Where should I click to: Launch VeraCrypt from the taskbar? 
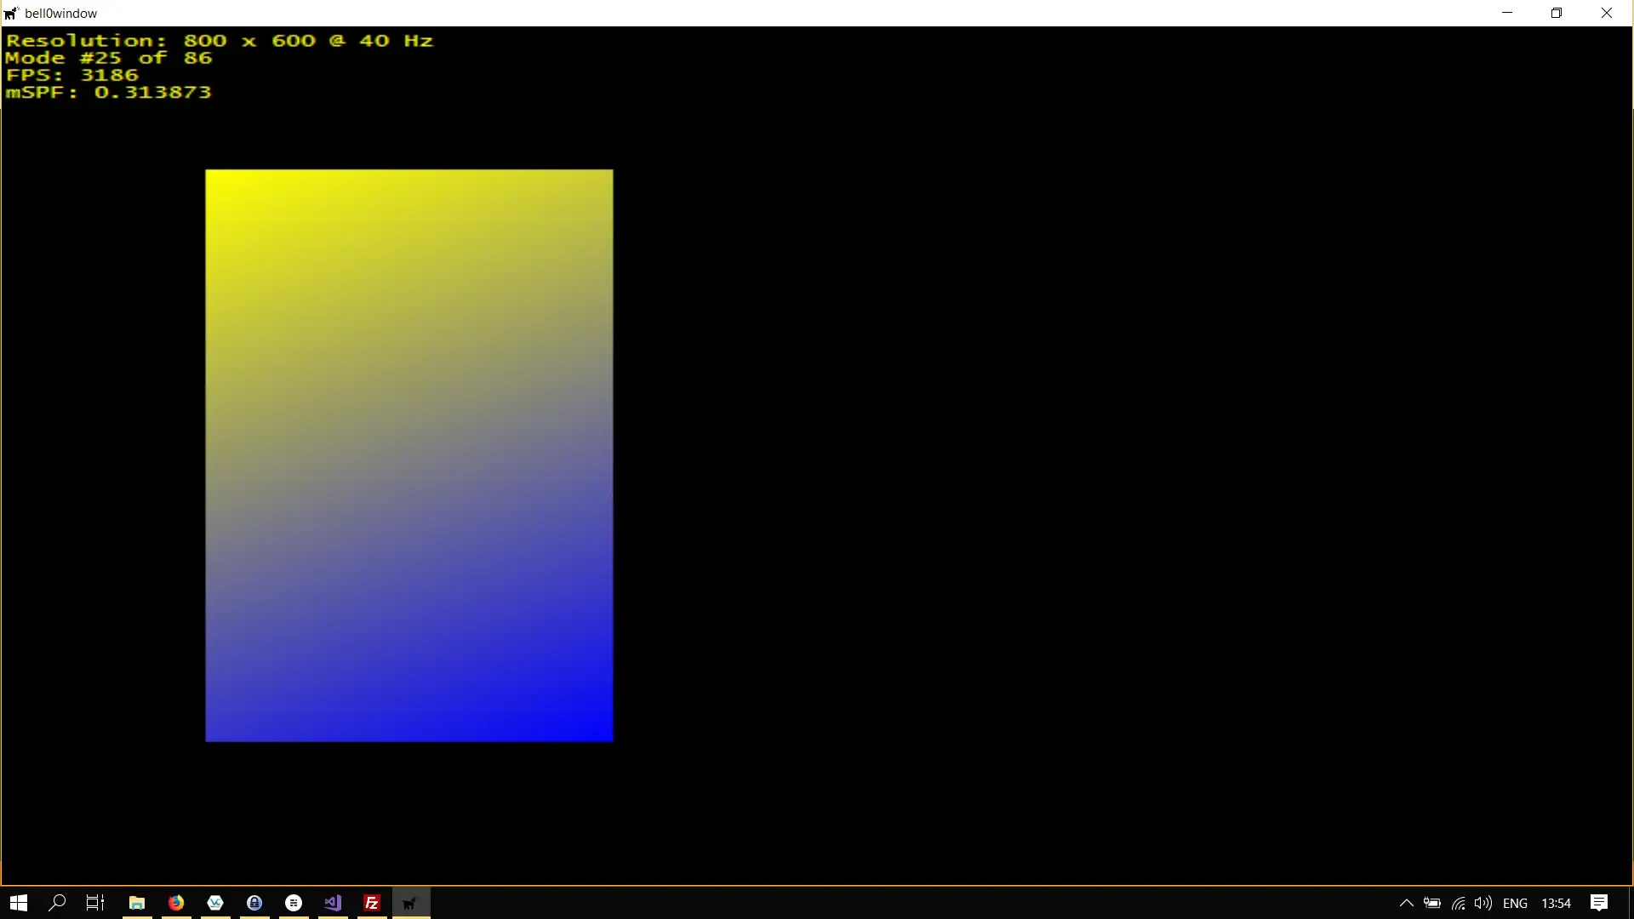(x=214, y=903)
